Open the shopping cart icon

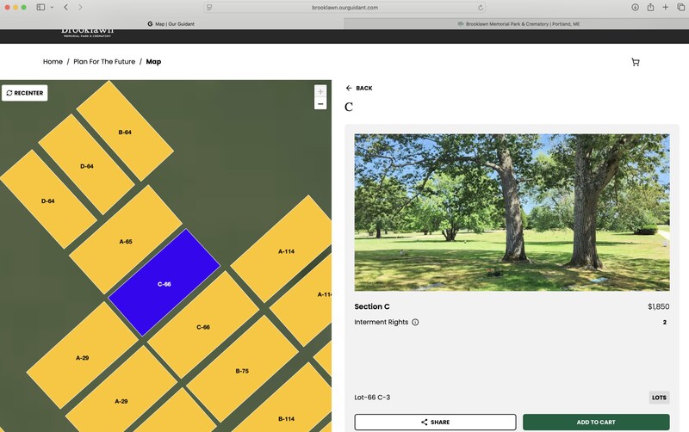(x=636, y=62)
